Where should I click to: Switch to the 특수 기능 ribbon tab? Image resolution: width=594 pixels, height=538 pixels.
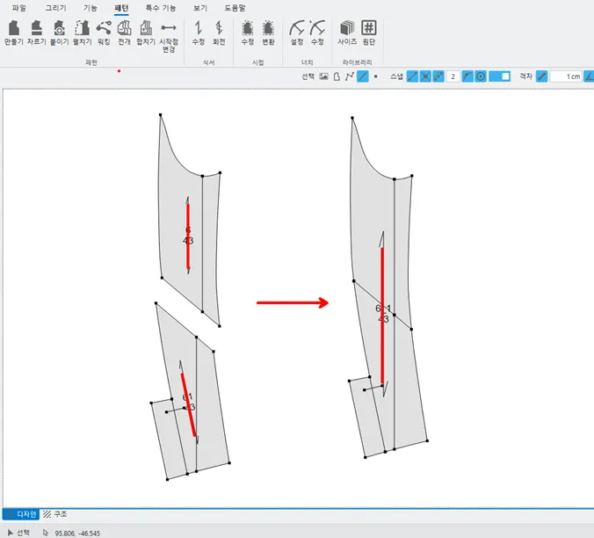tap(161, 8)
